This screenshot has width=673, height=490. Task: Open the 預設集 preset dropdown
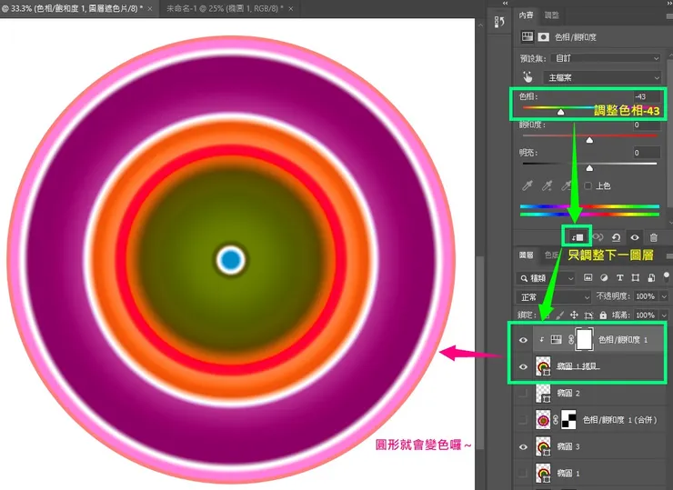click(601, 58)
